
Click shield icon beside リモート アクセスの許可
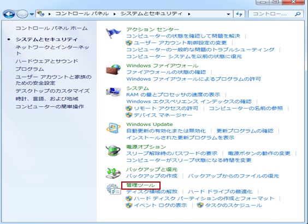129,108
